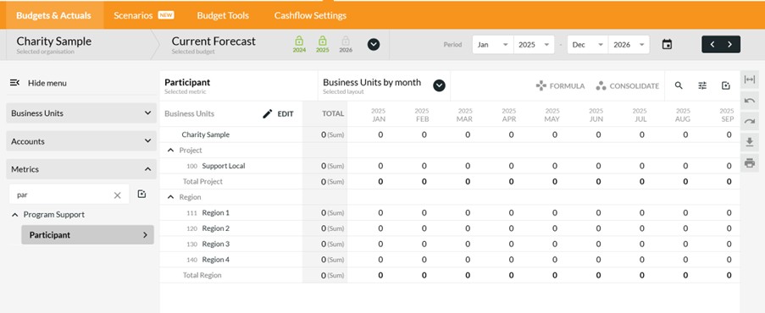Select the Region 1 row label
This screenshot has height=313, width=765.
tap(216, 212)
